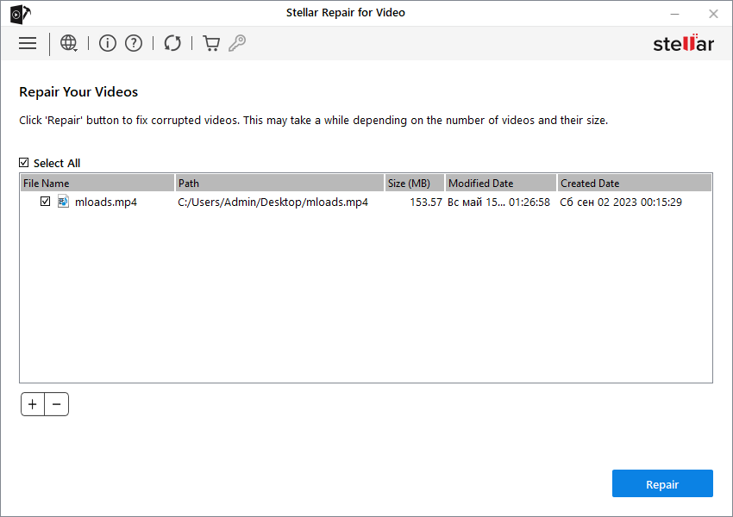Viewport: 733px width, 517px height.
Task: Open the language globe icon
Action: [68, 43]
